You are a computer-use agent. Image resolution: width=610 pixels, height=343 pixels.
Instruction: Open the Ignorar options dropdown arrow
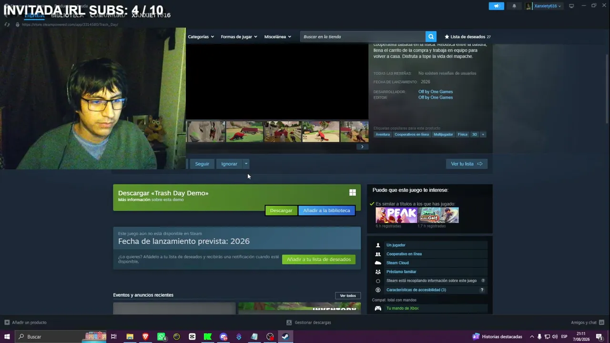coord(246,164)
